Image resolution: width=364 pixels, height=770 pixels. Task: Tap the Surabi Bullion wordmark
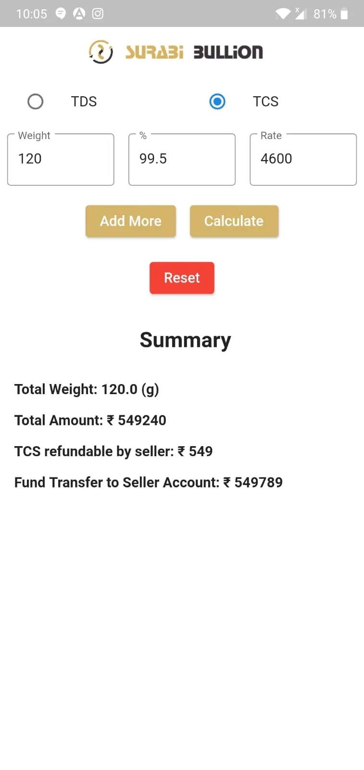click(194, 52)
